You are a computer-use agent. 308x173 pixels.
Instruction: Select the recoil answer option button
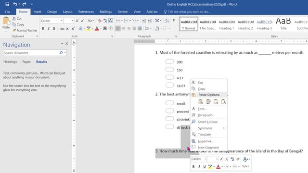coord(169,103)
